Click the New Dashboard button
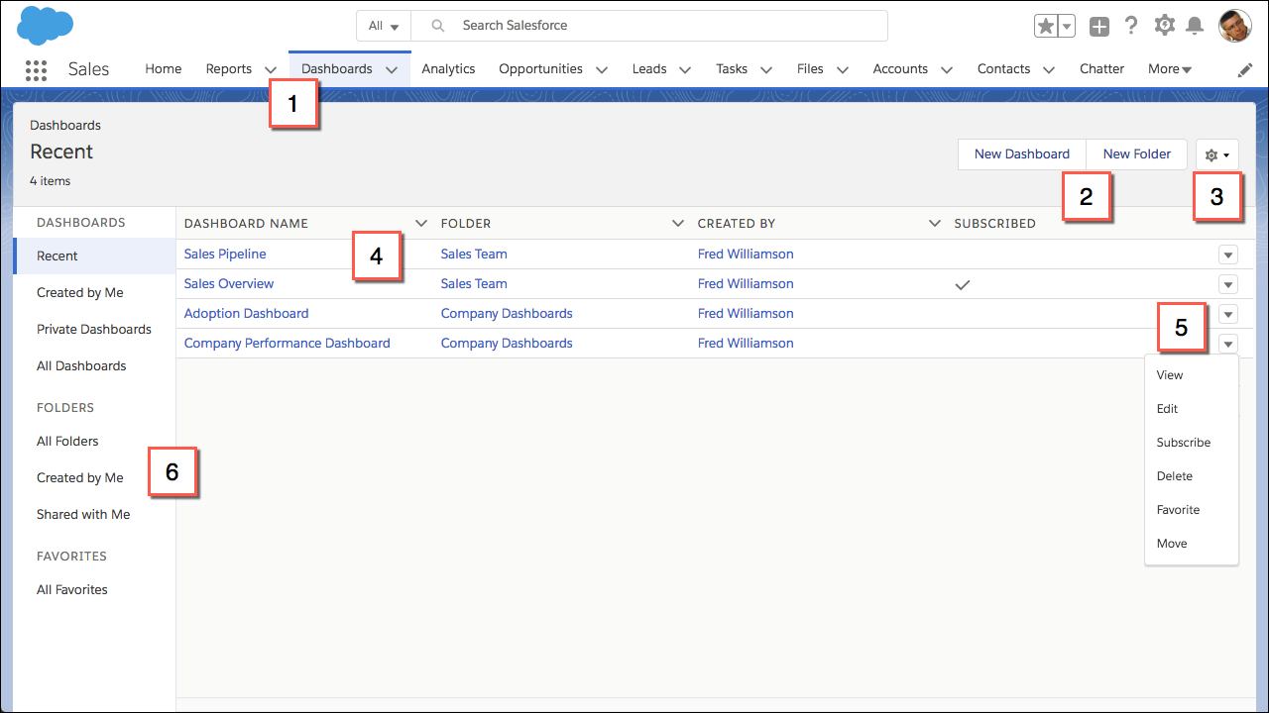 pos(1022,154)
